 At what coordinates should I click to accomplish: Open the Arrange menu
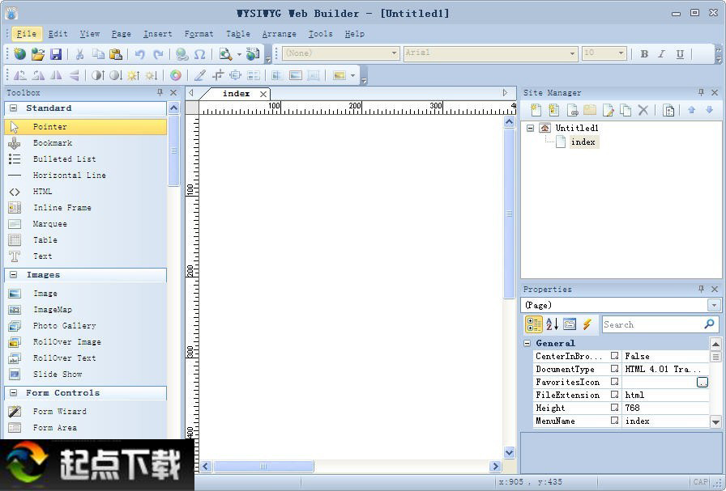coord(280,34)
